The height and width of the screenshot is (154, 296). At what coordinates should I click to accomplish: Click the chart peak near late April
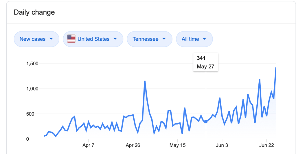coord(145,81)
